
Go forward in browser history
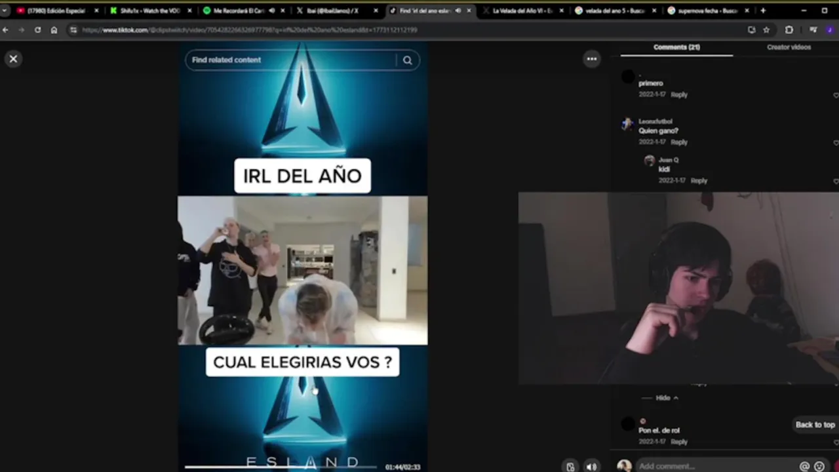point(21,29)
